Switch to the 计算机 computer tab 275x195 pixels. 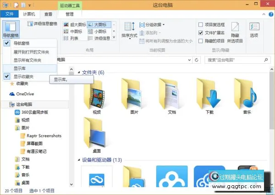tap(29, 14)
